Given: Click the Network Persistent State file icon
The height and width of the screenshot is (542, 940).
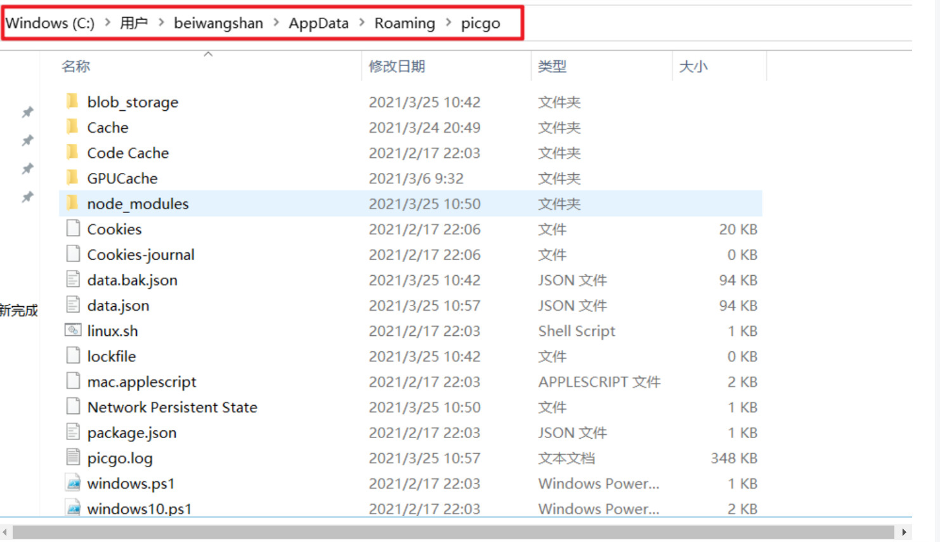Looking at the screenshot, I should (73, 406).
